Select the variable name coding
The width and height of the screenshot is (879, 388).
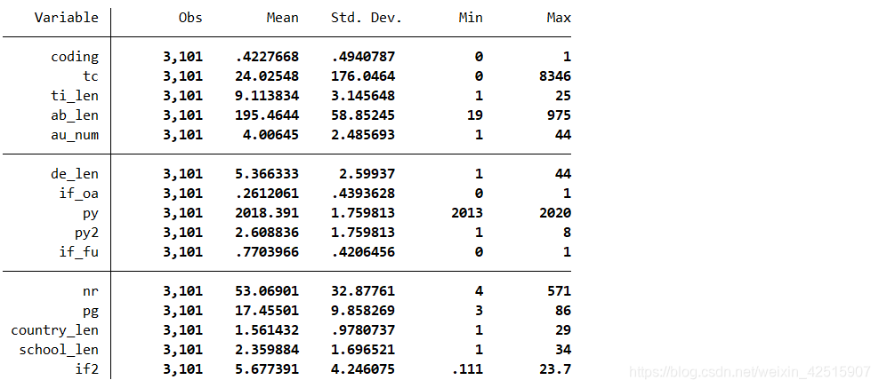[75, 57]
